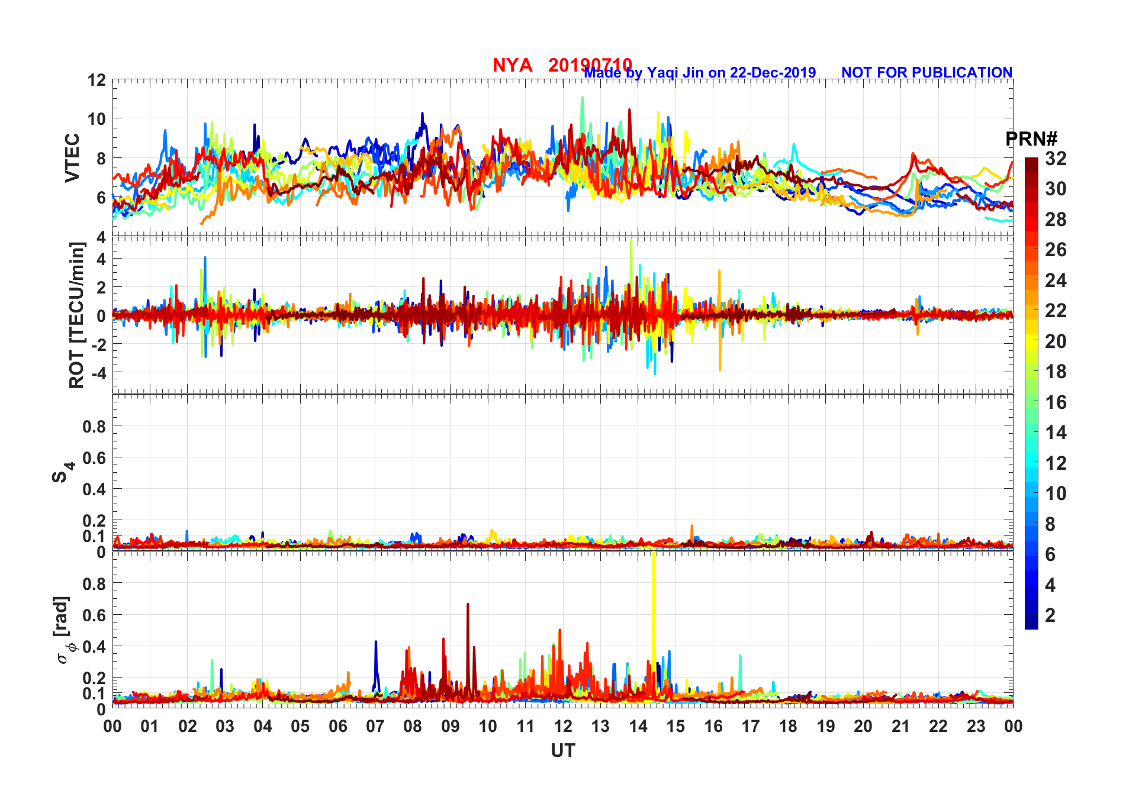This screenshot has width=1126, height=787.
Task: Click the 0.6 tick on the sigma-phi axis
Action: click(95, 615)
